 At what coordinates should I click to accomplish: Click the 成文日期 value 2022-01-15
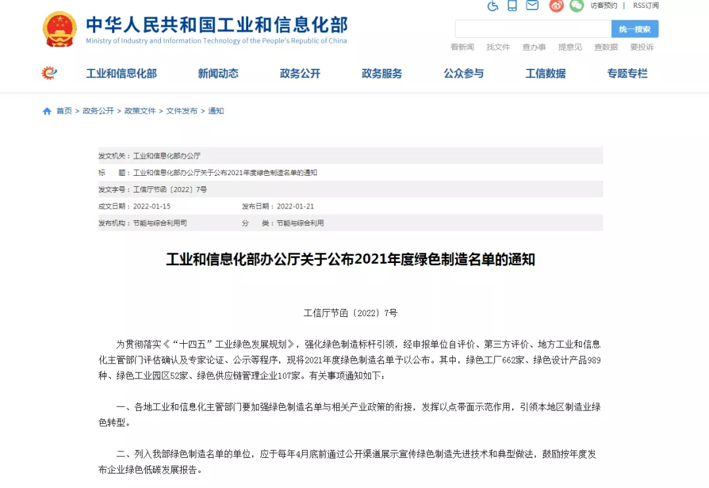pos(152,206)
